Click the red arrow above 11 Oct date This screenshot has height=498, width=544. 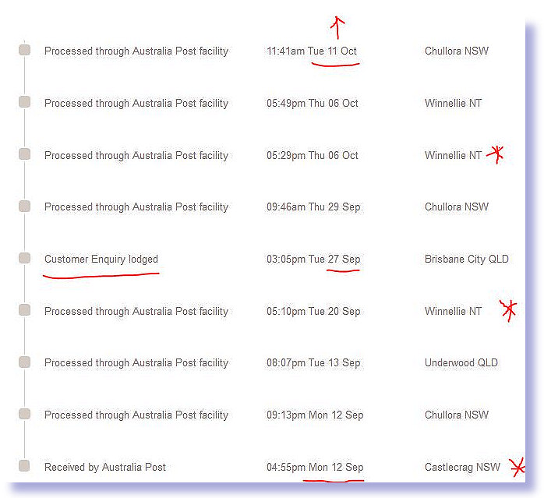[x=337, y=27]
